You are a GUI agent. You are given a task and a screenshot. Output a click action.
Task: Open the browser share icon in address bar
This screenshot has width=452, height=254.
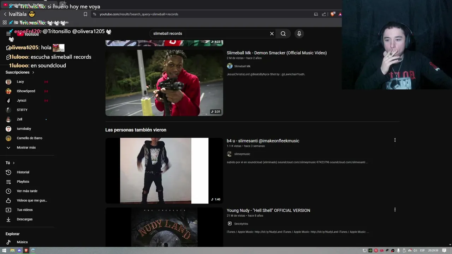[x=324, y=14]
